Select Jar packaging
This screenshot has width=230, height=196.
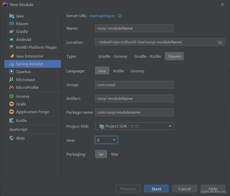coord(101,154)
